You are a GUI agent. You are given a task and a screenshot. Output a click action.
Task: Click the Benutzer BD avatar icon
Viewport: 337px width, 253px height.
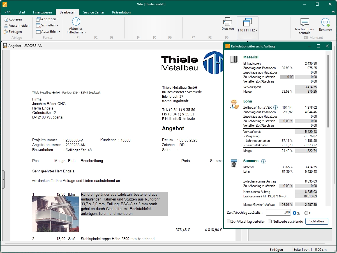pyautogui.click(x=325, y=22)
